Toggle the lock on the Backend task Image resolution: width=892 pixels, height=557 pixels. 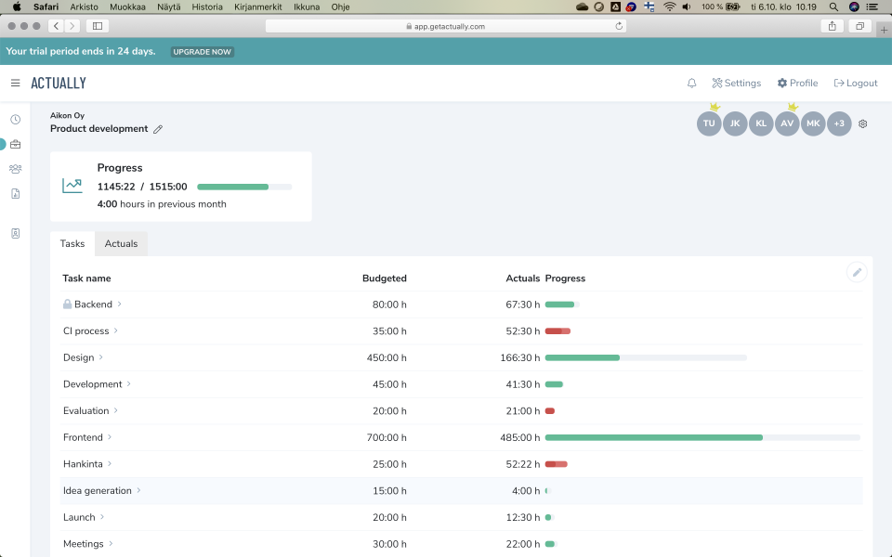(66, 304)
